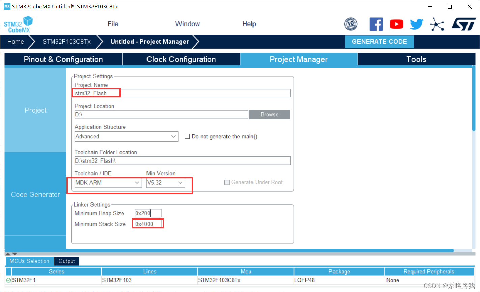Click the ST logo icon

(464, 24)
